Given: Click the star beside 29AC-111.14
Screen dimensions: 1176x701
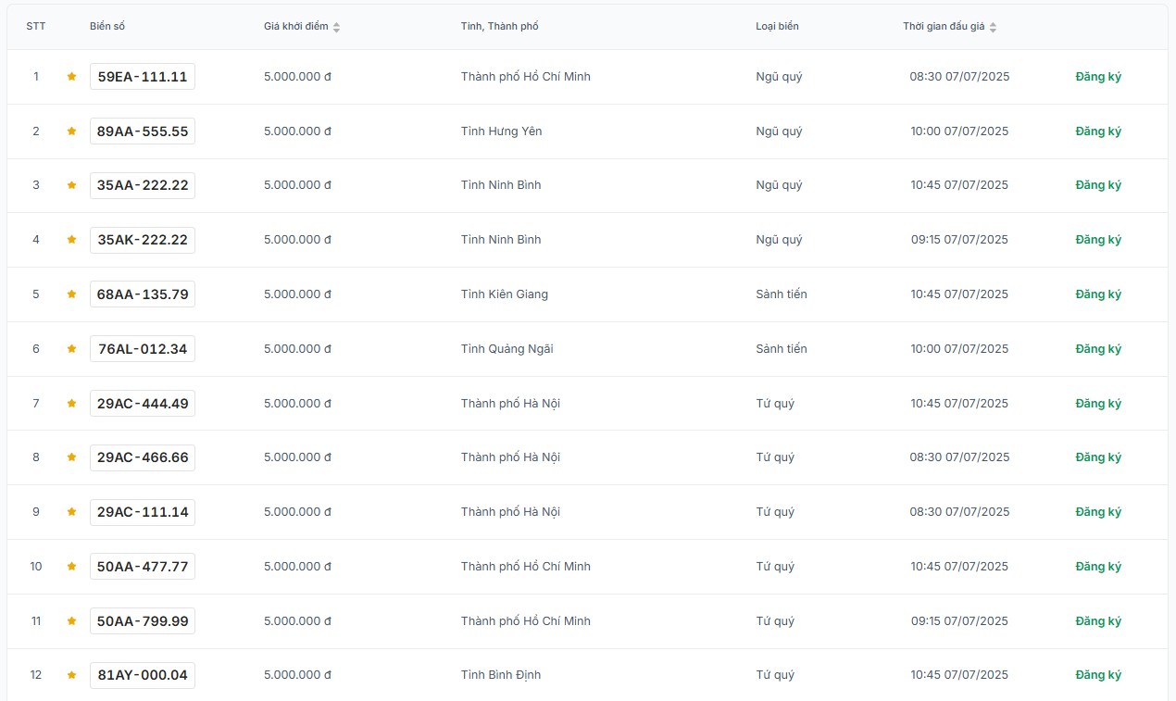Looking at the screenshot, I should [71, 512].
